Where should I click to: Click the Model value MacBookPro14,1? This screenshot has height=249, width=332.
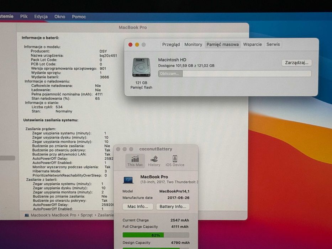tap(174, 191)
